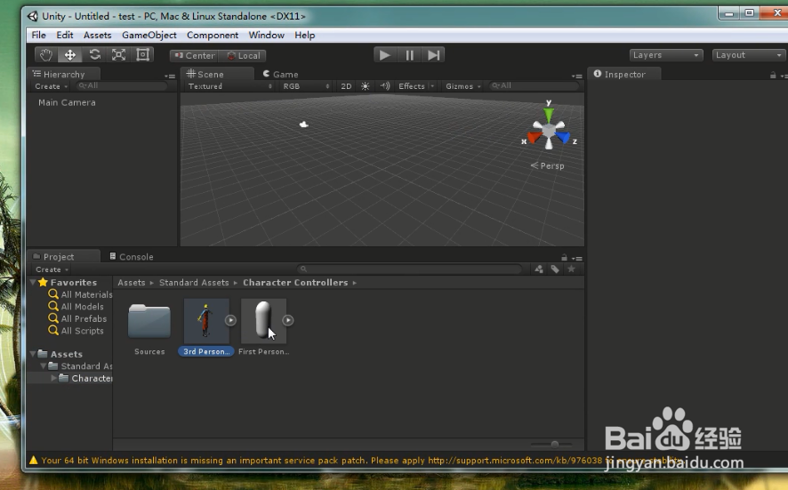Open the Sources folder thumbnail
The image size is (788, 490).
149,322
